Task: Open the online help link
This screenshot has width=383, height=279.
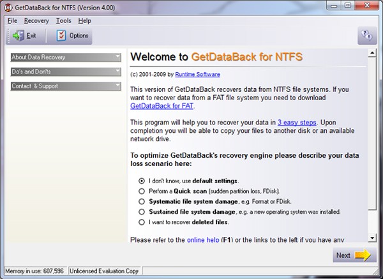Action: [x=203, y=239]
